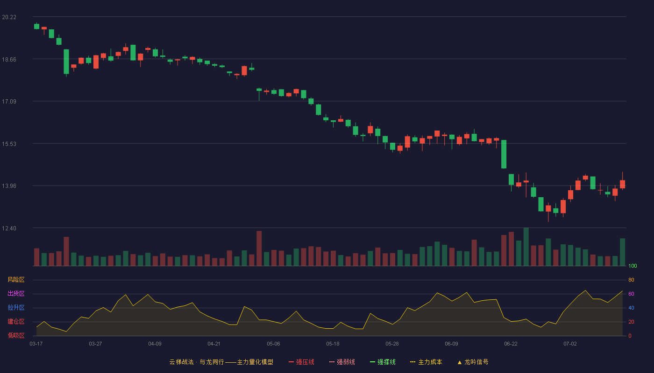The height and width of the screenshot is (373, 654).
Task: Click the 20.22 price axis label
Action: [9, 17]
